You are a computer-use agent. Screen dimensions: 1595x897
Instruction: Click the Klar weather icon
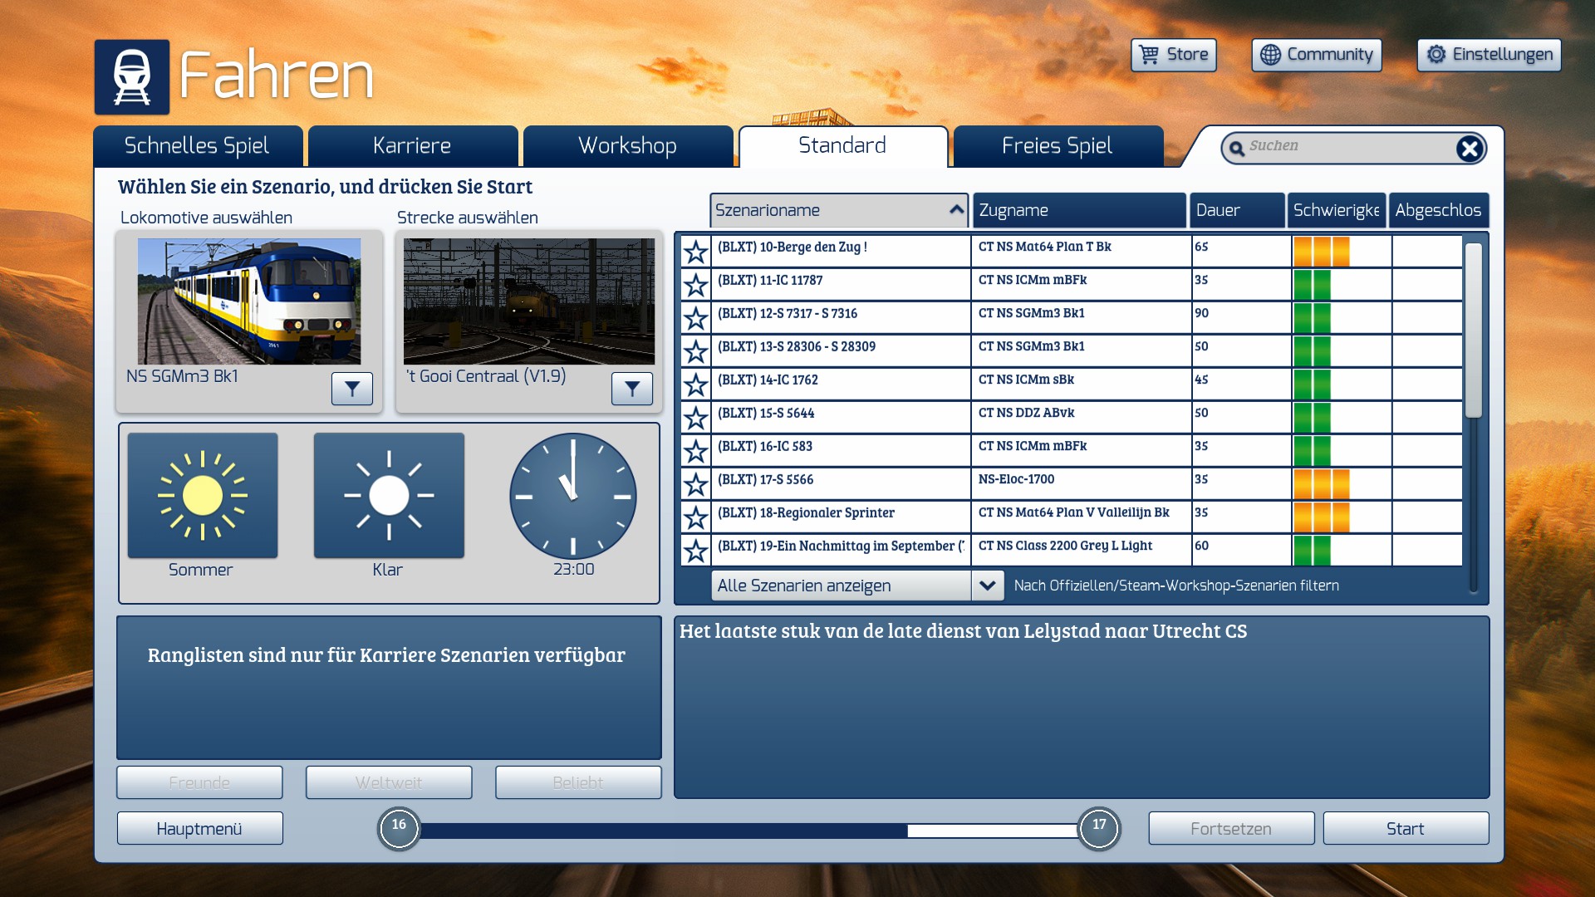[389, 496]
